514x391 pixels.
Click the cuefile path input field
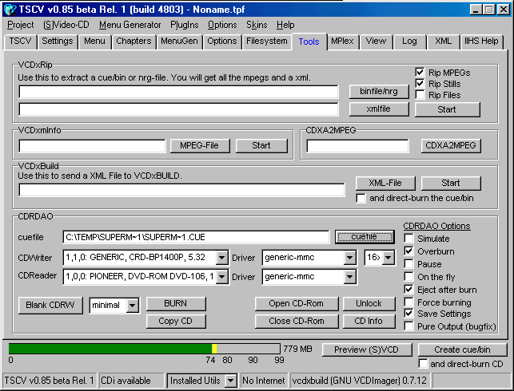coord(195,237)
